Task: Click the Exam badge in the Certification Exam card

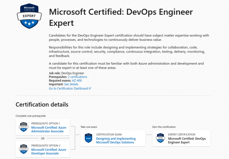Action: (88, 139)
